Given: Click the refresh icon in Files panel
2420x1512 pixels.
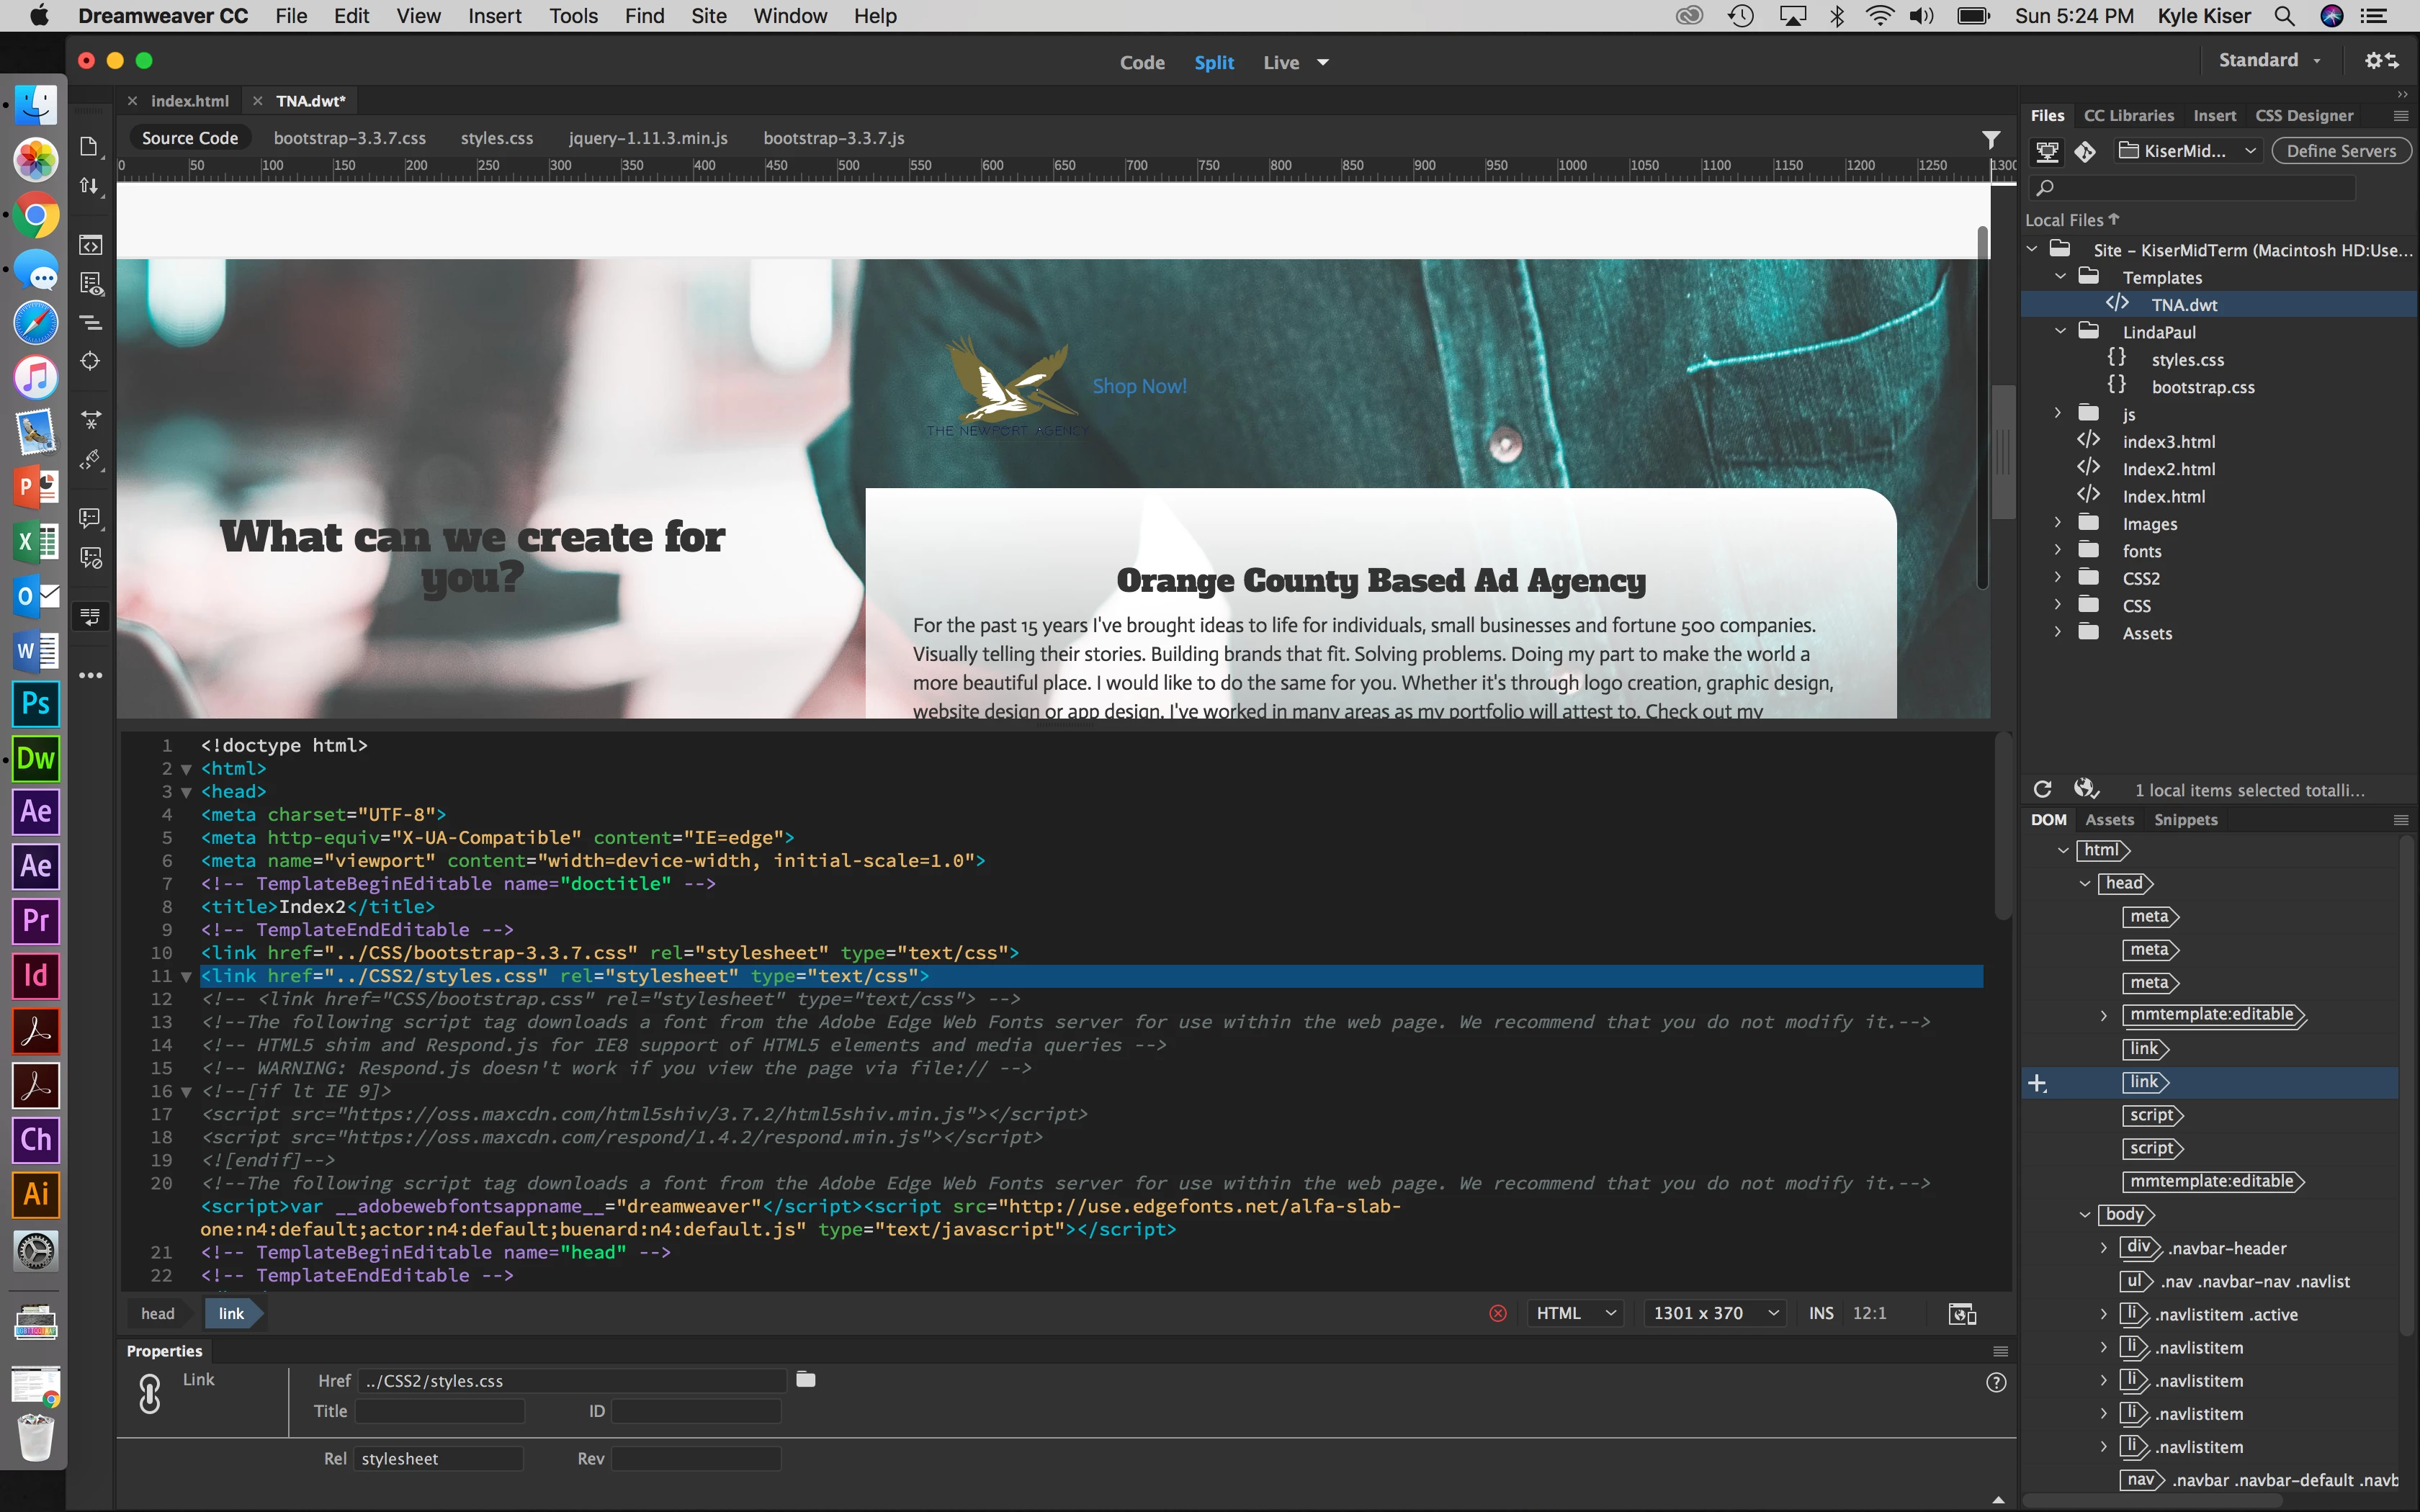Looking at the screenshot, I should point(2043,789).
